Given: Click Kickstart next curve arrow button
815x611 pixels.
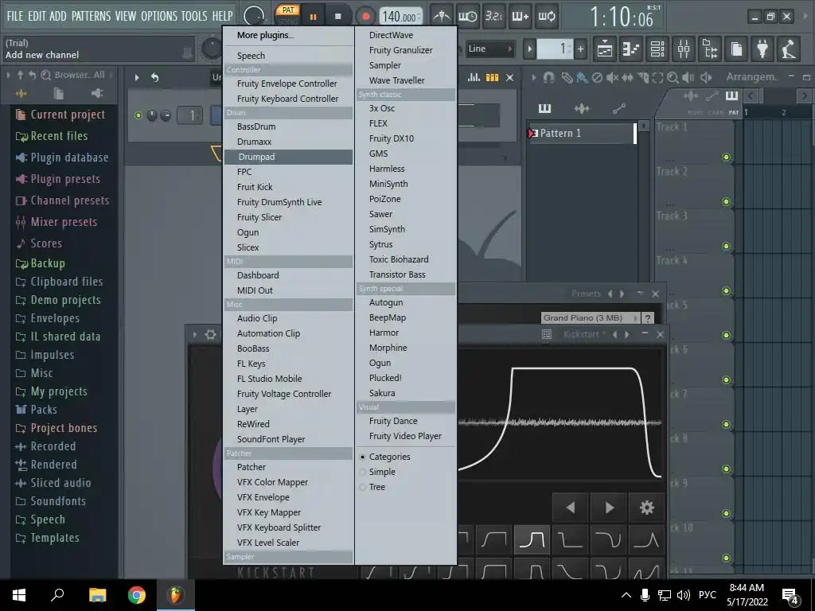Looking at the screenshot, I should tap(609, 508).
